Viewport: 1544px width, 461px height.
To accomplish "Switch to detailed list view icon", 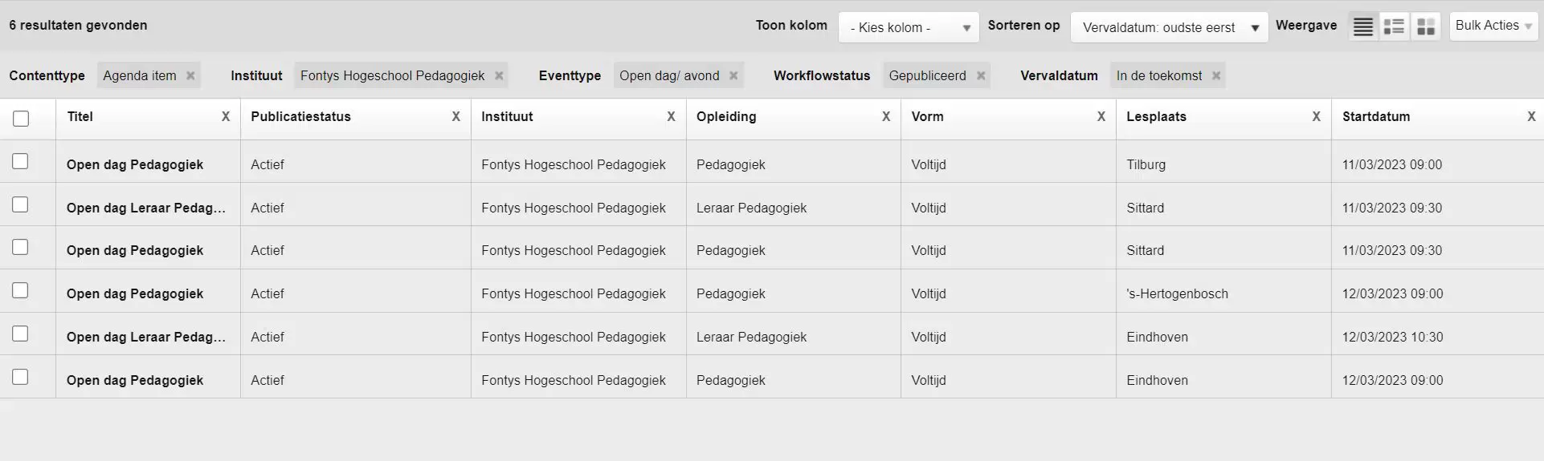I will coord(1395,26).
